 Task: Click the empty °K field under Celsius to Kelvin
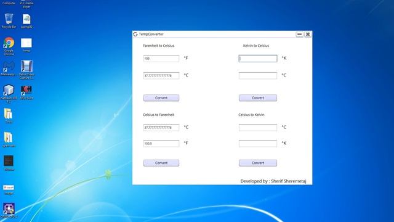tap(258, 144)
